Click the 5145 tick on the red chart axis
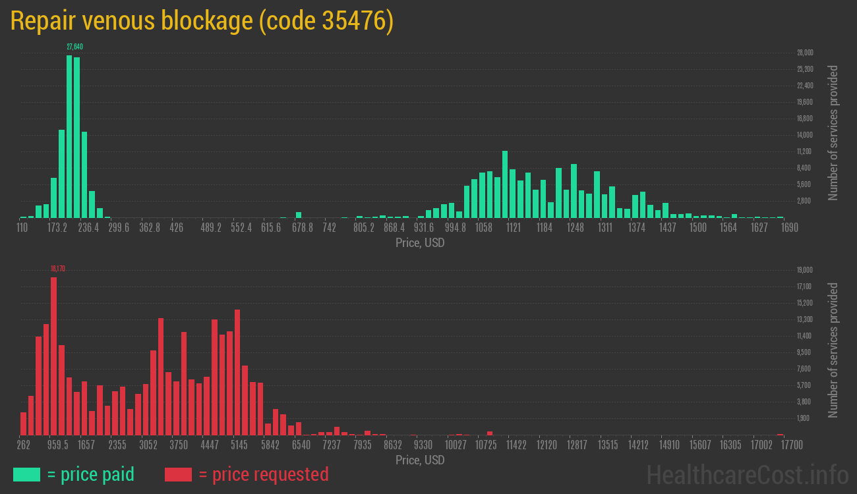857x494 pixels. point(239,445)
